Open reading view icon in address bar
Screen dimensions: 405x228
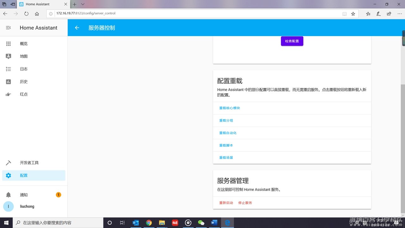coord(345,14)
